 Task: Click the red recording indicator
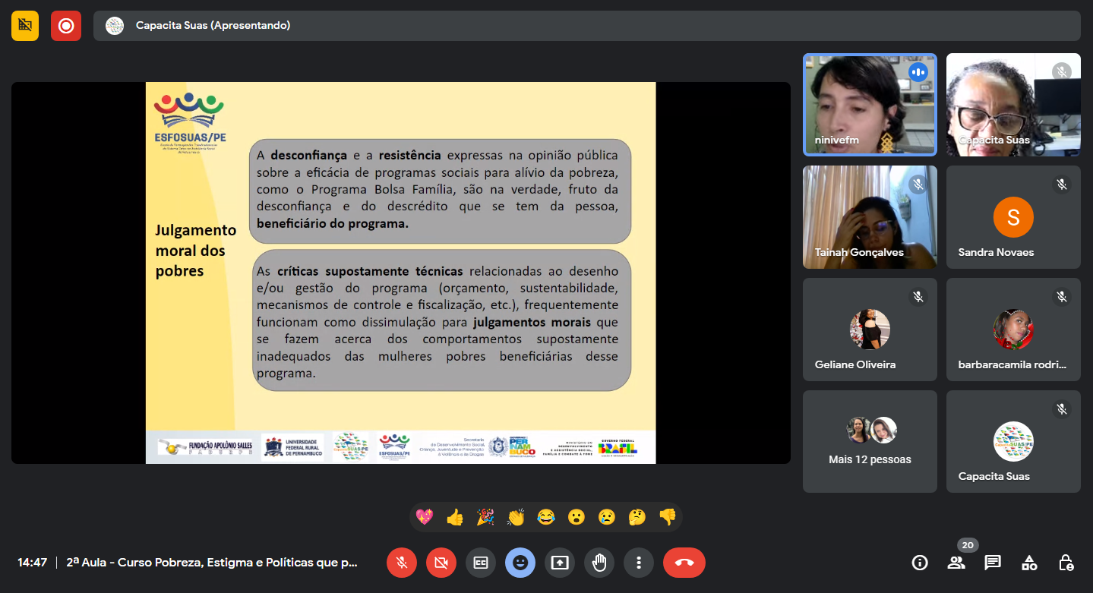pos(66,26)
